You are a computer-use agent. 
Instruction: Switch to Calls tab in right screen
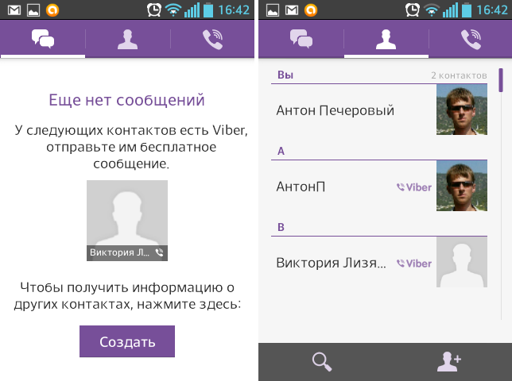click(x=471, y=39)
